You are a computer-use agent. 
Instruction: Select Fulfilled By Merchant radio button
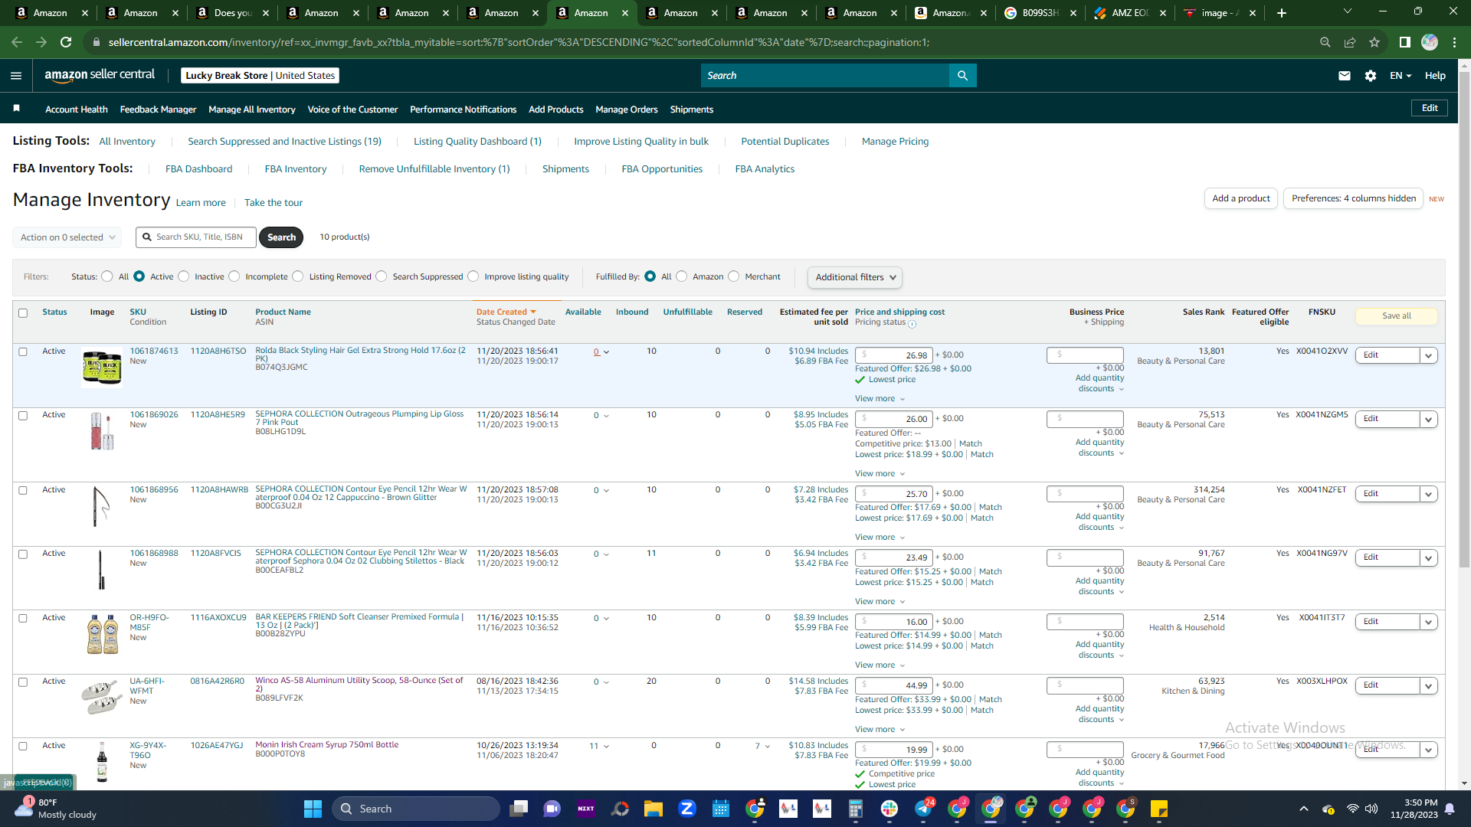click(734, 276)
